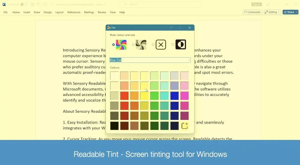Switch to the Design tab
The height and width of the screenshot is (165, 300).
(x=48, y=12)
